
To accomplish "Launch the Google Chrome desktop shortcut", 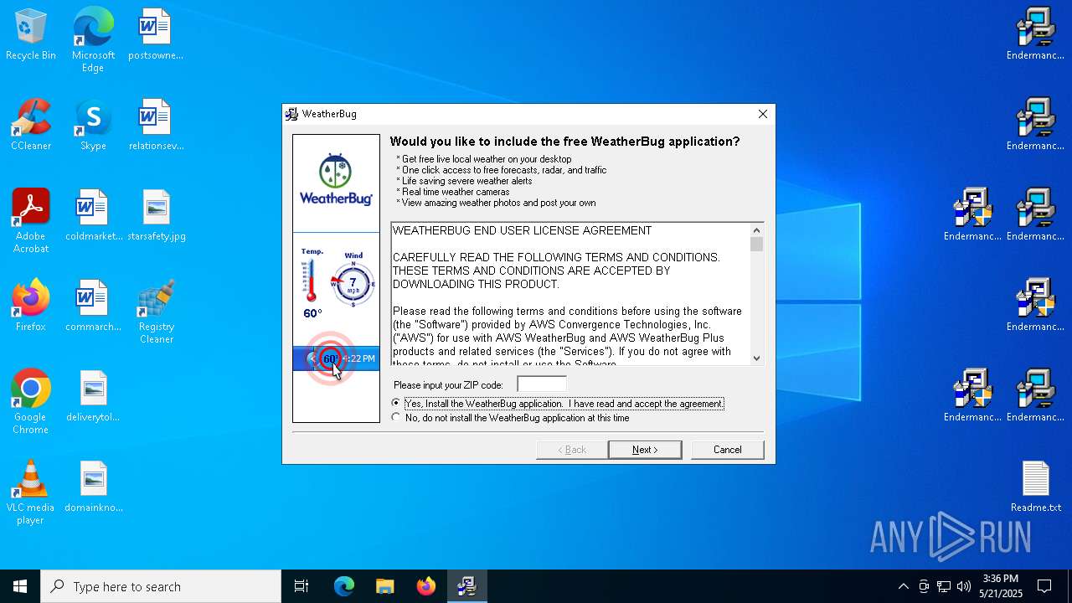I will pyautogui.click(x=30, y=403).
